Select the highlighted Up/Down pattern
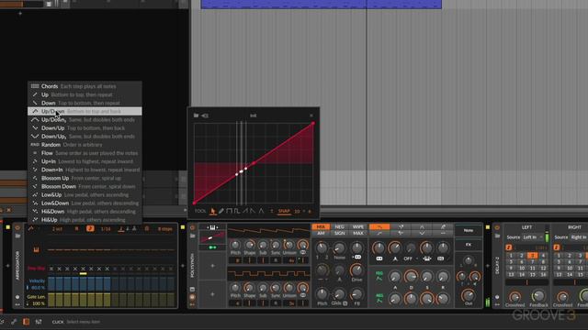The image size is (588, 330). click(85, 111)
